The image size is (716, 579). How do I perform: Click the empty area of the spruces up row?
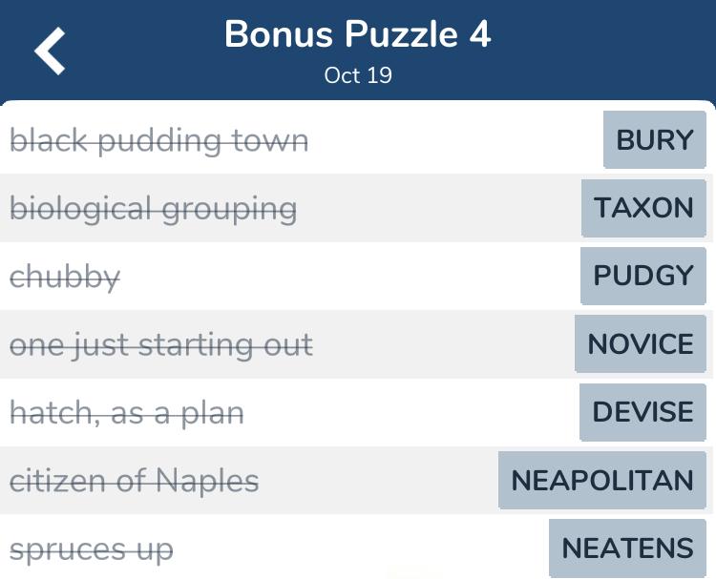click(x=361, y=548)
